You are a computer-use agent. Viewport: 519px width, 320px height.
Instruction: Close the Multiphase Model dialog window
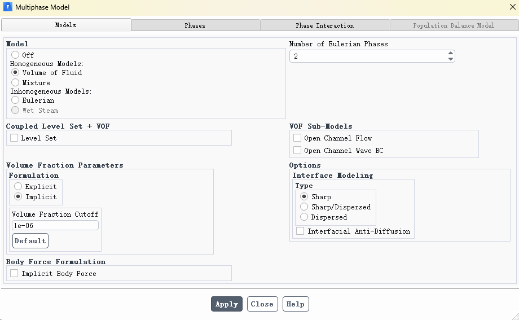click(512, 7)
